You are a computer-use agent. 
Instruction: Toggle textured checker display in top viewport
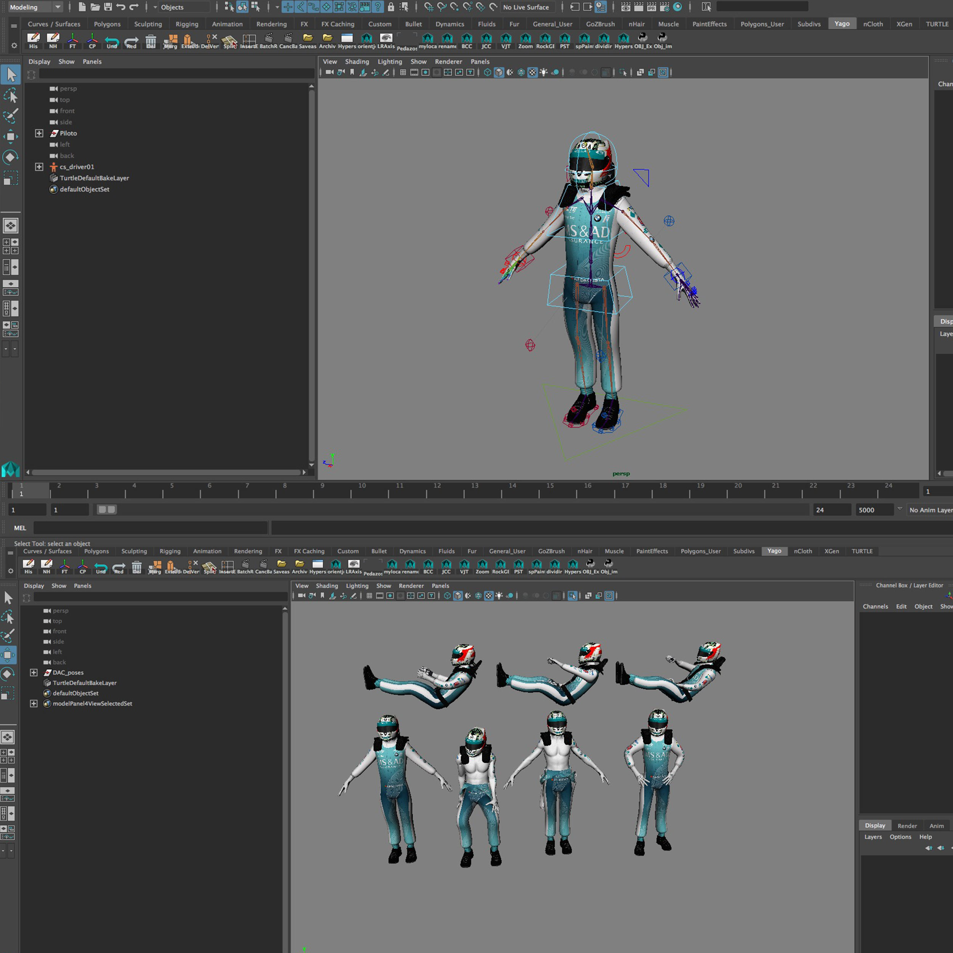[532, 72]
